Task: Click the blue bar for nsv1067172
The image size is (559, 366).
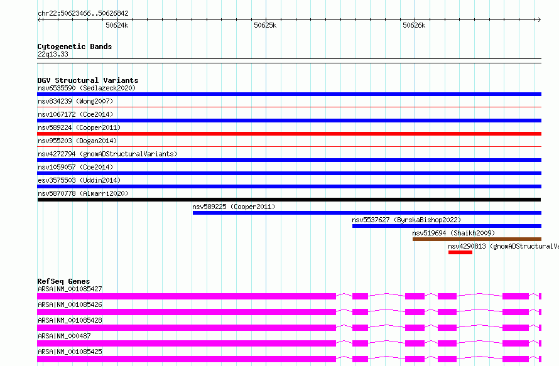Action: coord(289,121)
